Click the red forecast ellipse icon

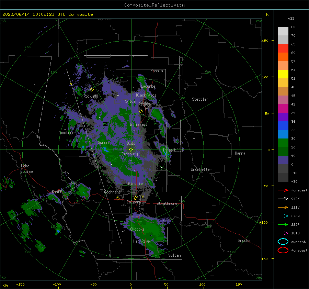283,250
